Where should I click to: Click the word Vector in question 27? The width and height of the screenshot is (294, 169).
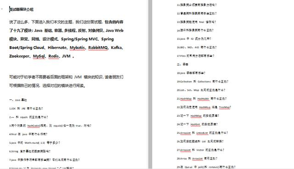click(x=200, y=150)
